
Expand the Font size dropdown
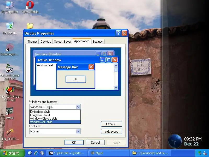pos(78,131)
